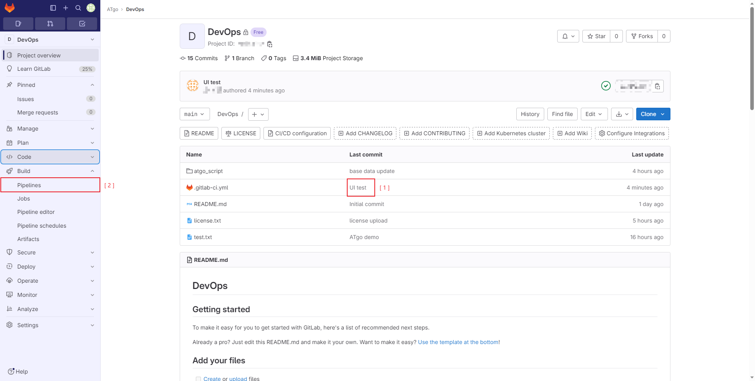
Task: Click Configure Integrations
Action: pyautogui.click(x=632, y=133)
